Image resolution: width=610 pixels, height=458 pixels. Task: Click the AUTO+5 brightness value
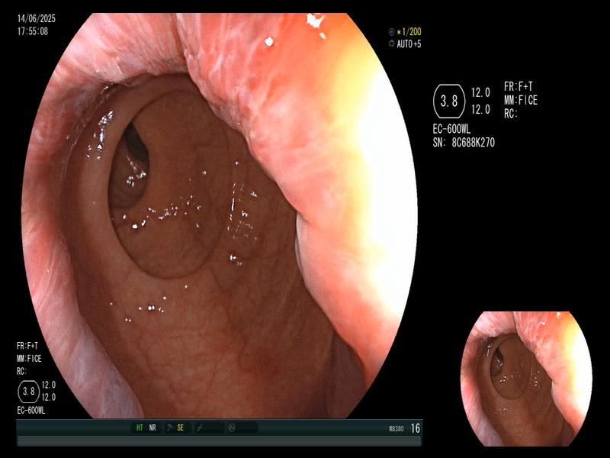tap(409, 44)
